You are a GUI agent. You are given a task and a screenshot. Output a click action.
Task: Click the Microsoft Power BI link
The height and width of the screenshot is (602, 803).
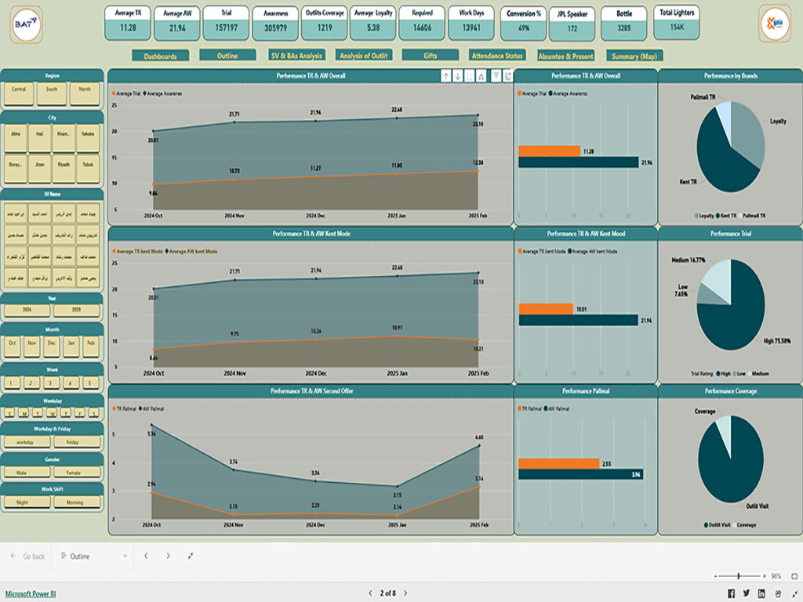(31, 594)
